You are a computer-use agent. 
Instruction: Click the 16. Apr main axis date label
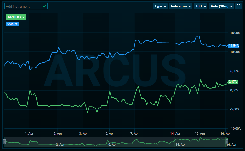pos(226,134)
